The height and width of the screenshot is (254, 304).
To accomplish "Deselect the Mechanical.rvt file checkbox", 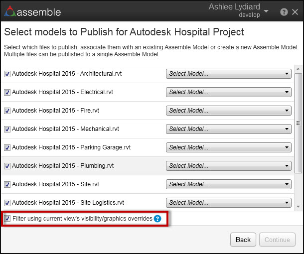I will (x=7, y=129).
